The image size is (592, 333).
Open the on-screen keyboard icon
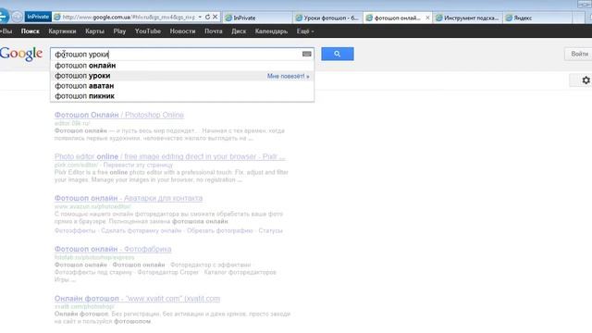(307, 54)
